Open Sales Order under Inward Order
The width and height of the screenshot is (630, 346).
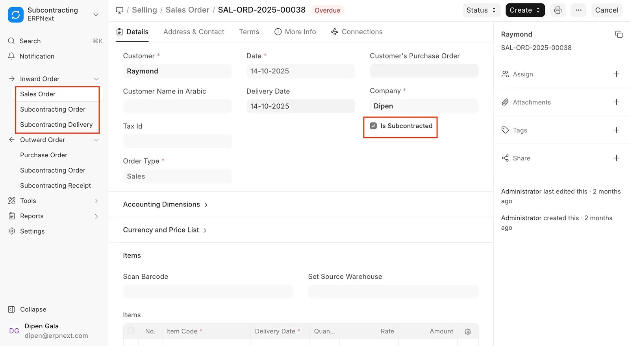(x=38, y=94)
